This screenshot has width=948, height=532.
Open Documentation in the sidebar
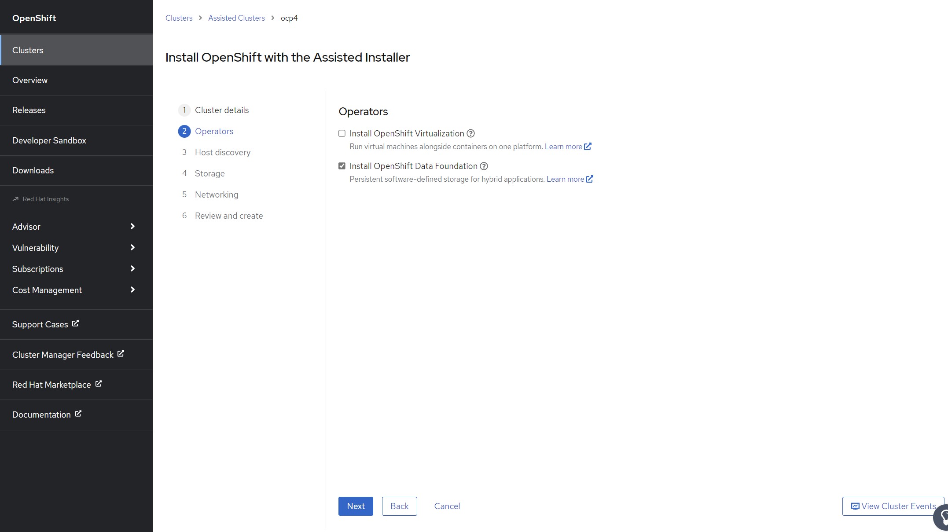pos(76,415)
